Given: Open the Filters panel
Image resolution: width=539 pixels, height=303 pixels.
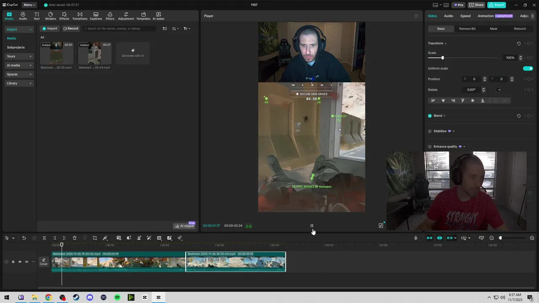Looking at the screenshot, I should pos(110,16).
